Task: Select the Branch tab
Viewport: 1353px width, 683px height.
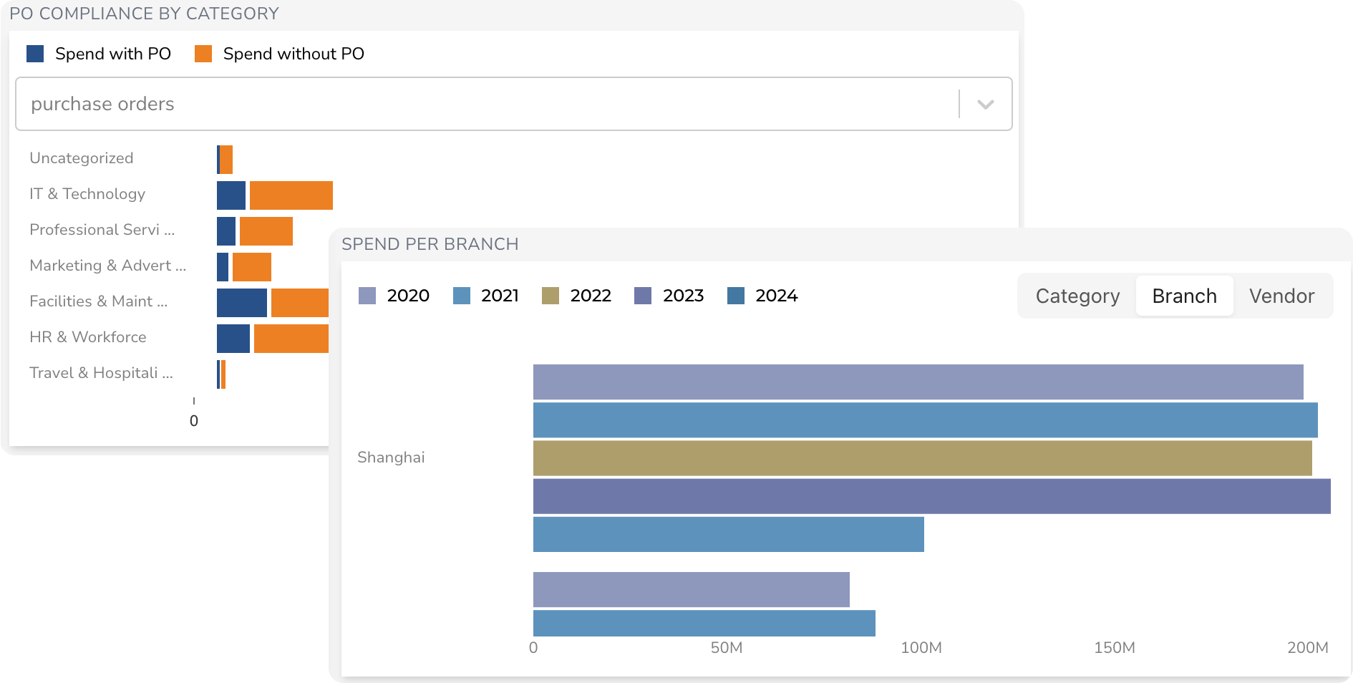Action: pos(1184,296)
